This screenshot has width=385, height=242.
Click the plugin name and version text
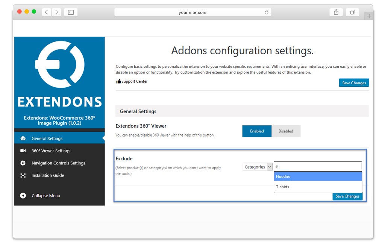[x=59, y=120]
